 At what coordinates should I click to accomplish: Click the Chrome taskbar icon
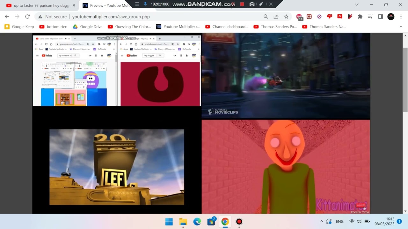pyautogui.click(x=225, y=221)
